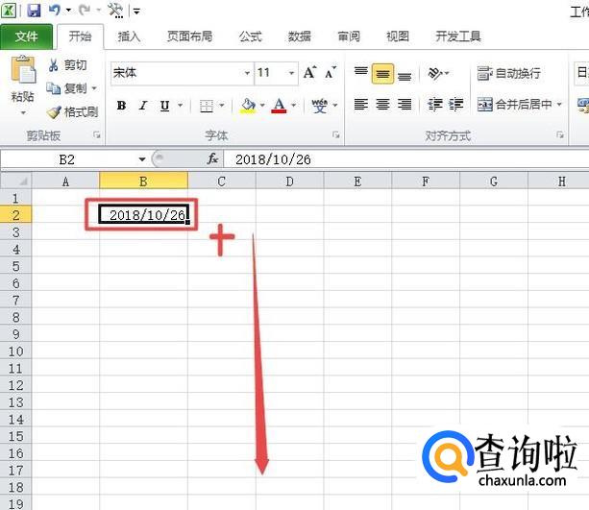Click the Undo arrow icon

tap(56, 11)
